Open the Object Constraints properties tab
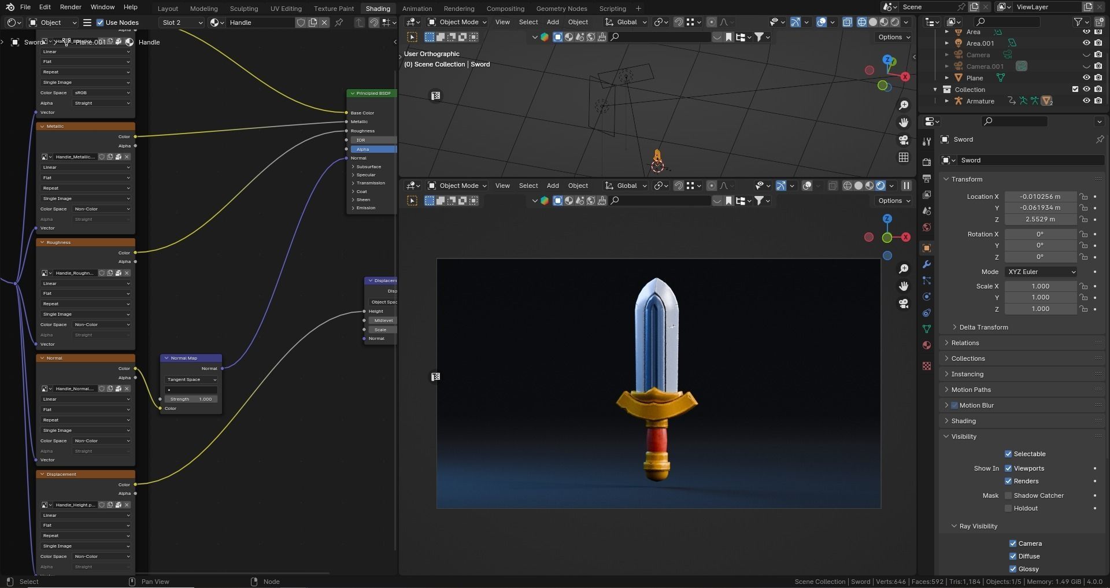The width and height of the screenshot is (1110, 588). pyautogui.click(x=927, y=313)
